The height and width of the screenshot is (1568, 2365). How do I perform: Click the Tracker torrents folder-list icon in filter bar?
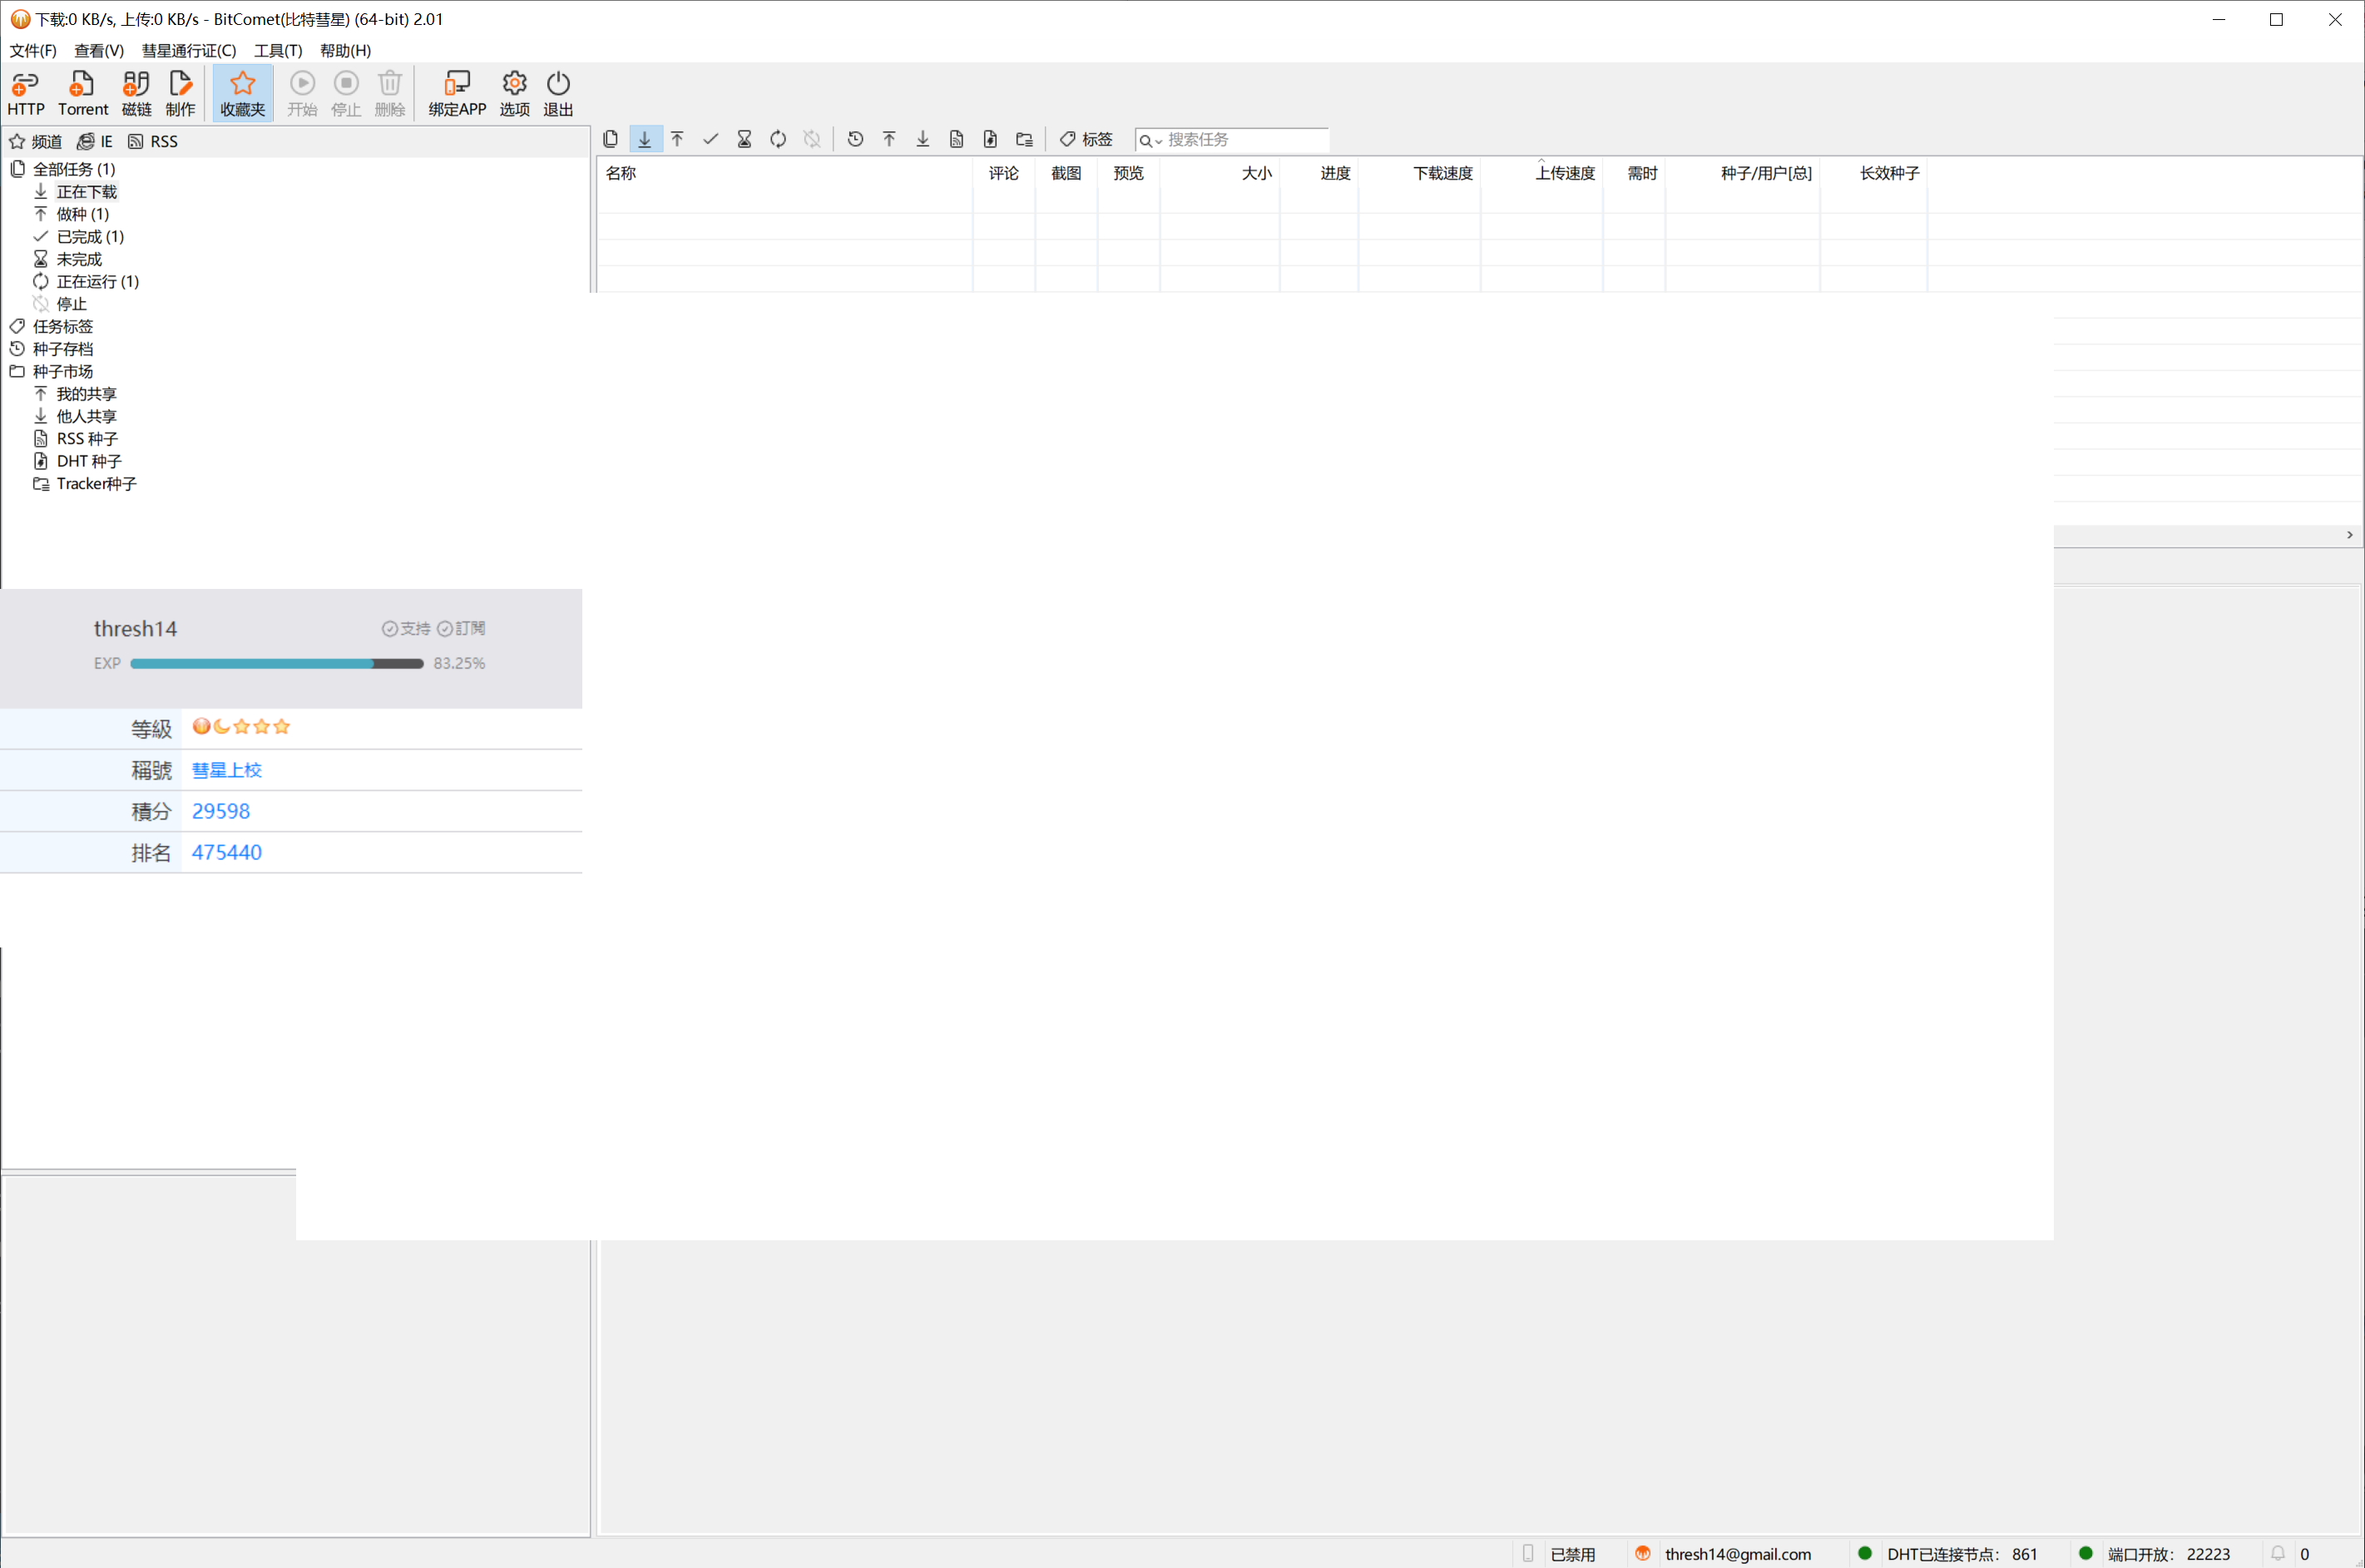pos(1024,139)
